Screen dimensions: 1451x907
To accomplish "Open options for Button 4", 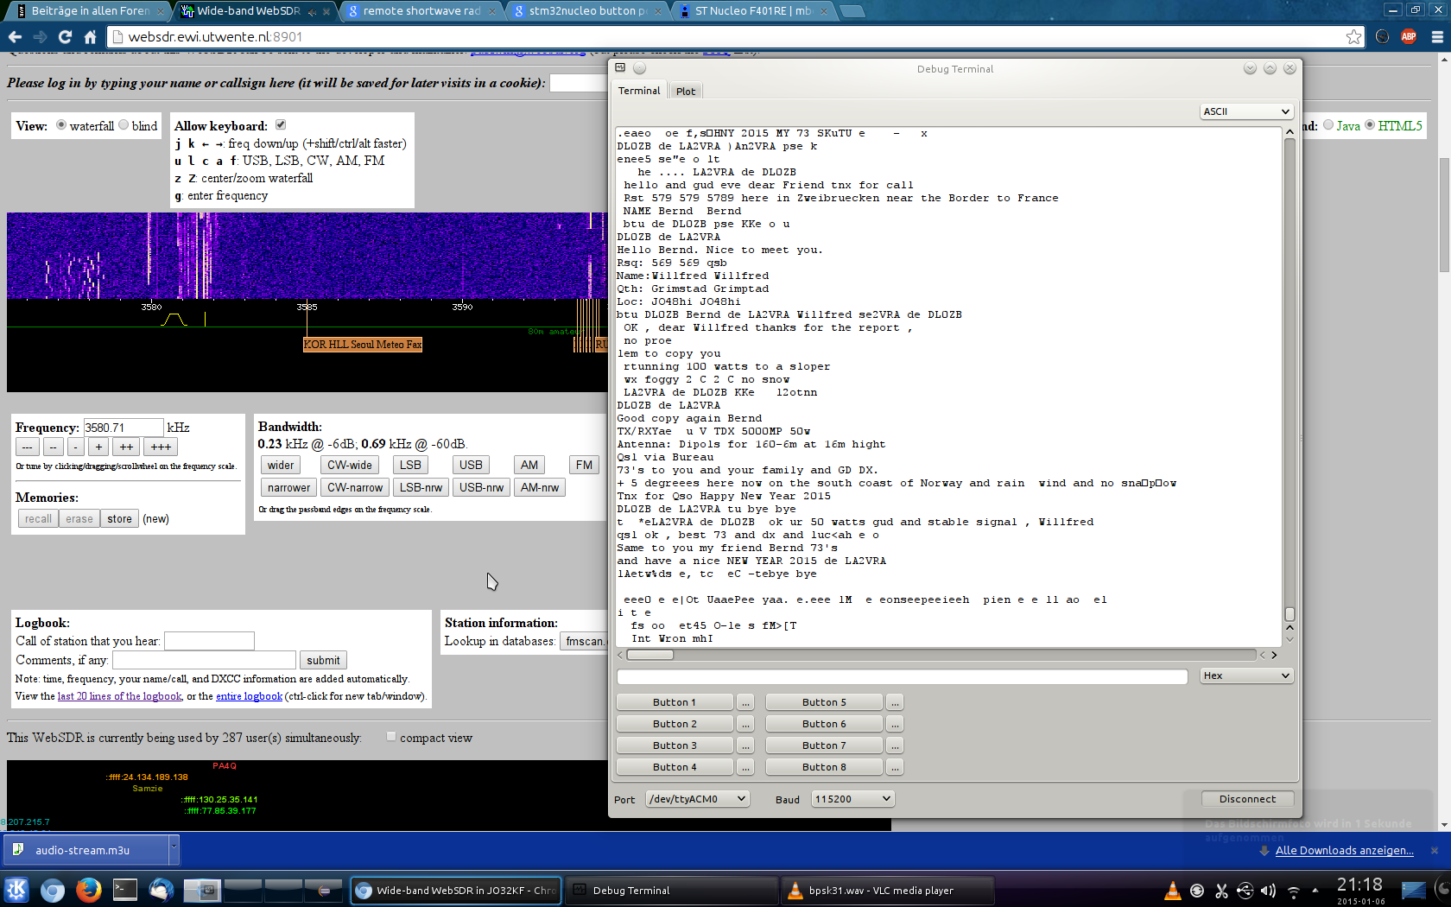I will 745,767.
